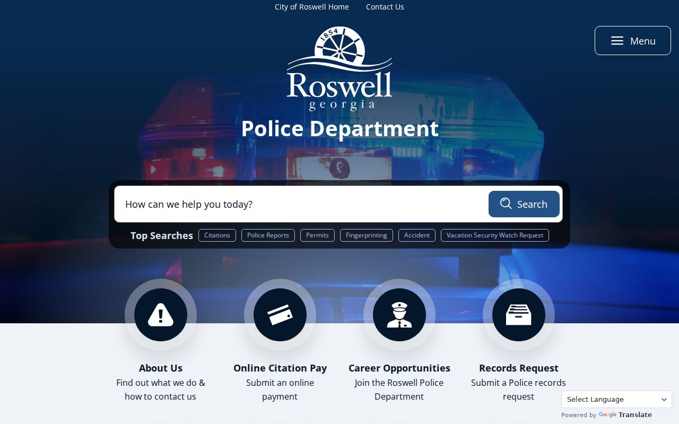Open the hamburger Menu button

633,41
